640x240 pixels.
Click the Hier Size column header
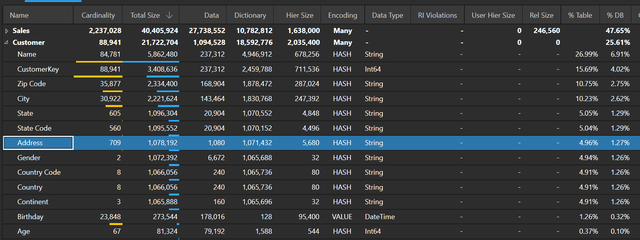pos(299,15)
